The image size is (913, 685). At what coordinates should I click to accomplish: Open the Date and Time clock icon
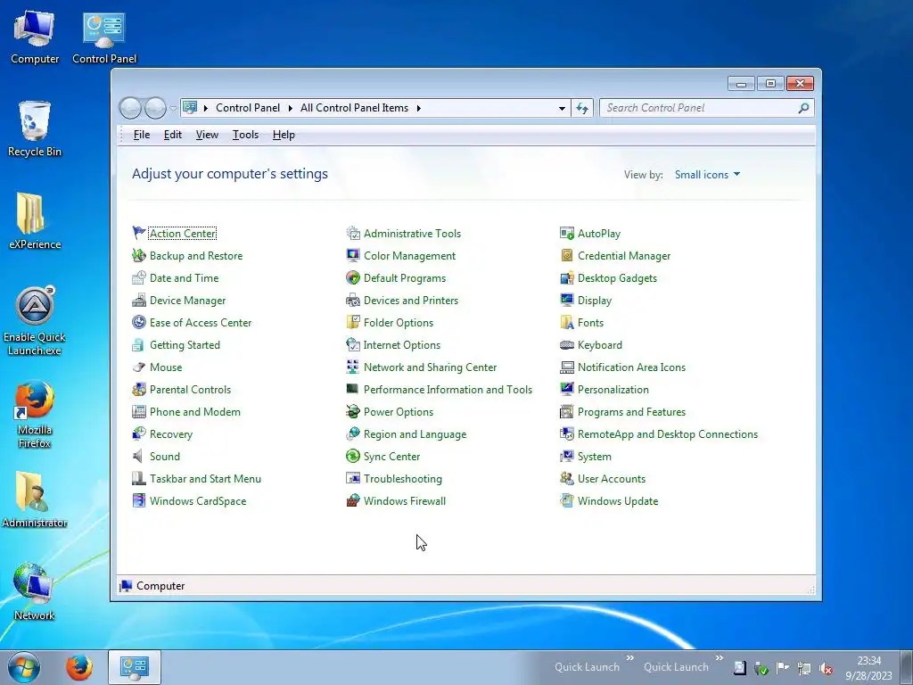click(x=138, y=278)
